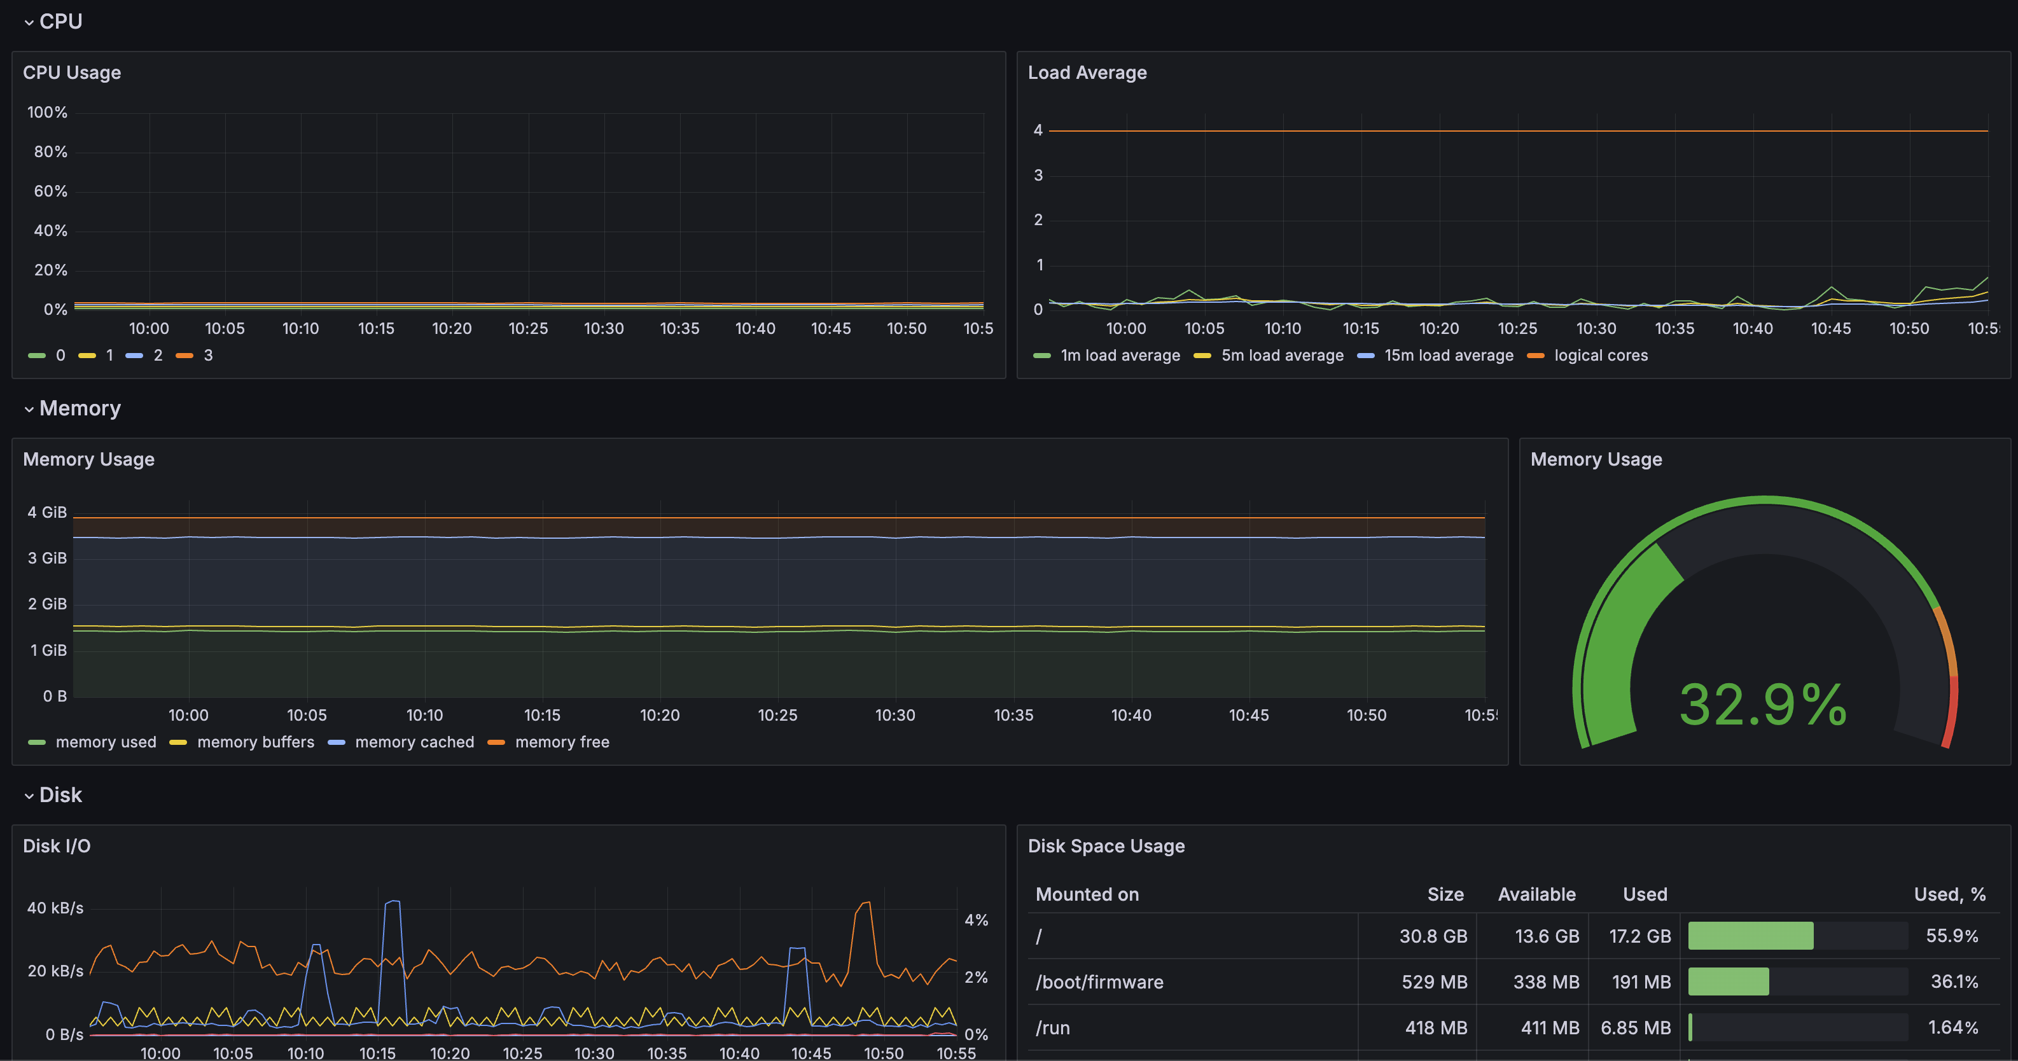Viewport: 2018px width, 1061px height.
Task: Collapse the Disk row section
Action: coord(53,794)
